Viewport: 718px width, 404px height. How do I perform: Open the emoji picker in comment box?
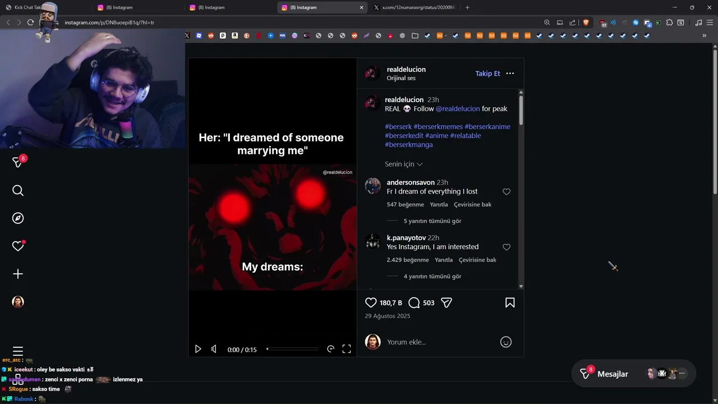[506, 342]
